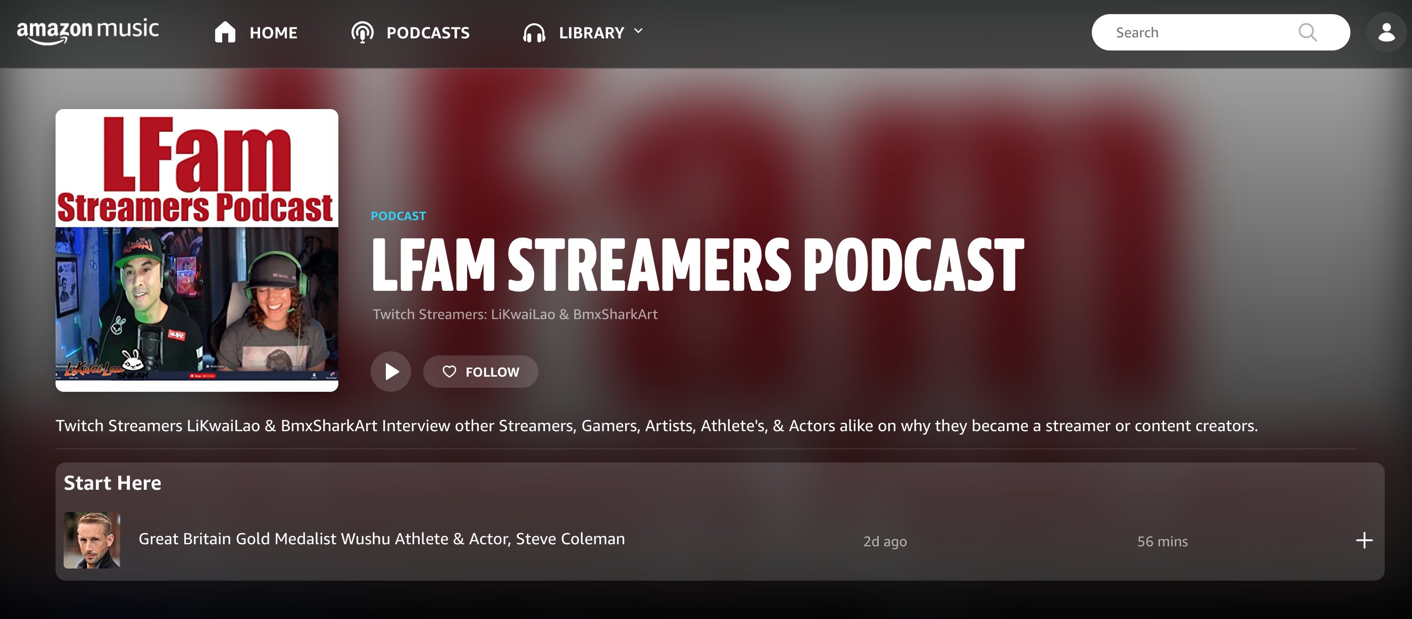This screenshot has height=619, width=1412.
Task: Click the LFAM STREAMERS PODCAST title
Action: [697, 265]
